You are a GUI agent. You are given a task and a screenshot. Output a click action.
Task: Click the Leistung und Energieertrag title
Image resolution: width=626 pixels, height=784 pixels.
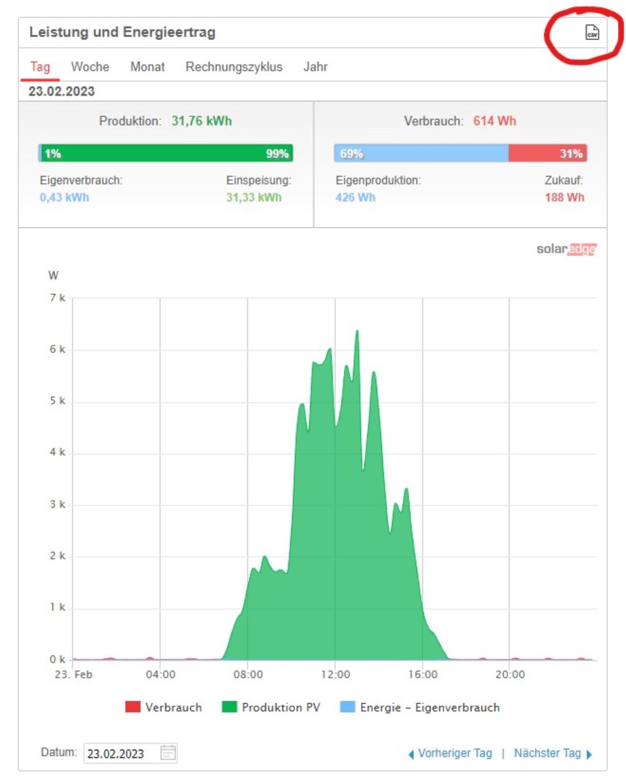click(122, 32)
